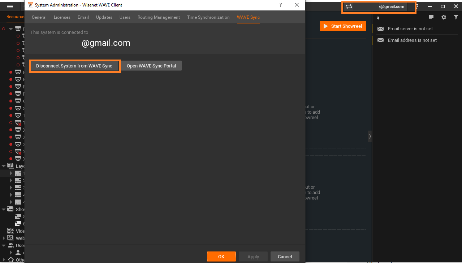The image size is (462, 263).
Task: Collapse the Users tree node
Action: pos(4,245)
